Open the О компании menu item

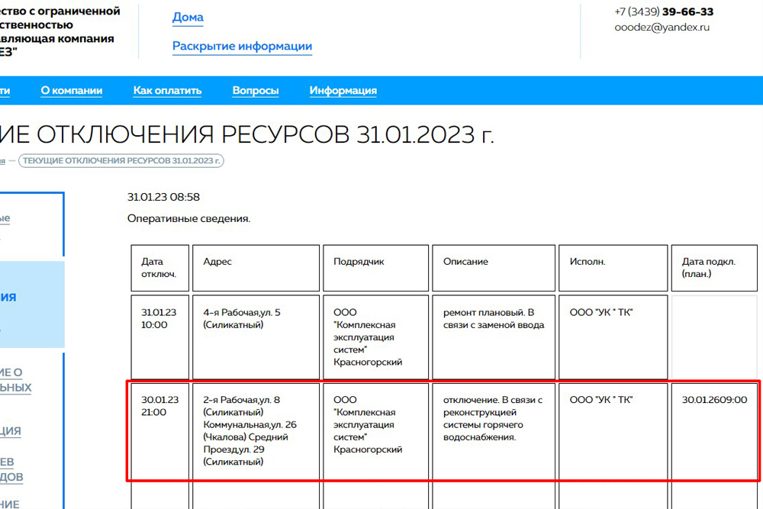(x=72, y=91)
